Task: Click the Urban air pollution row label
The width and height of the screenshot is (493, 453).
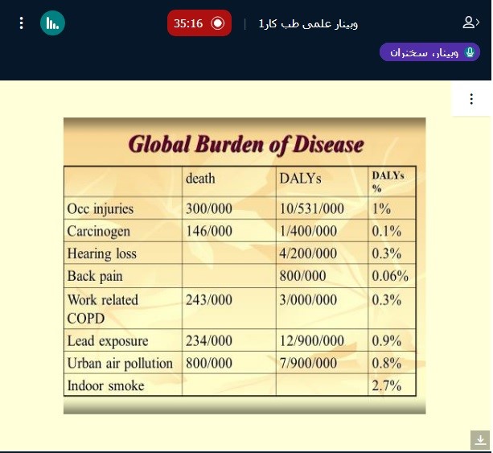Action: click(120, 363)
